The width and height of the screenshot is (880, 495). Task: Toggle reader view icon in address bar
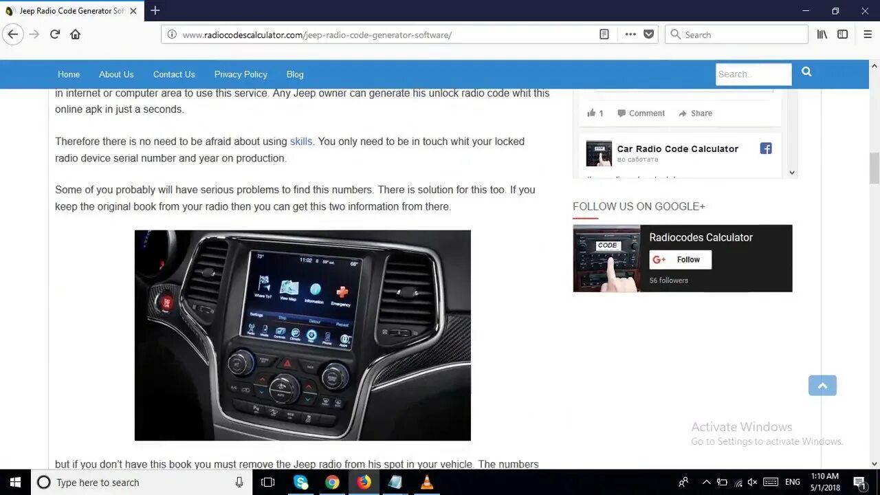tap(604, 34)
